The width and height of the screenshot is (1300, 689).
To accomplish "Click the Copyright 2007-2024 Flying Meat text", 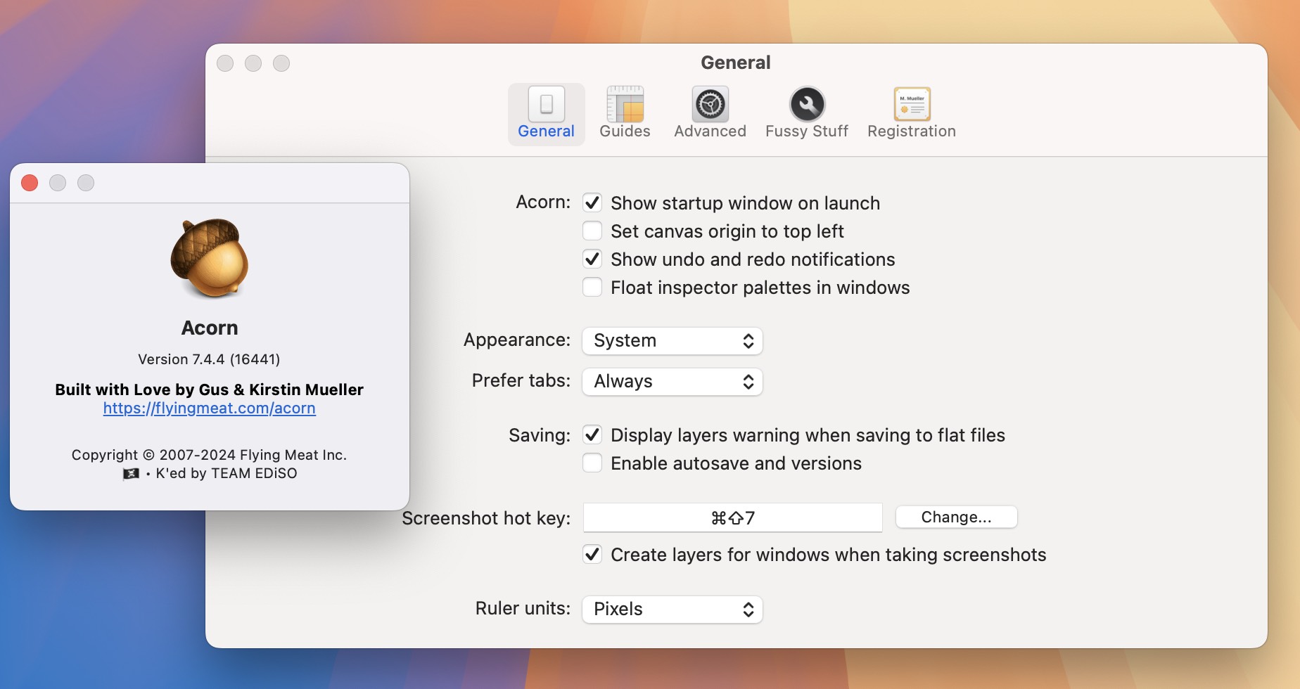I will (209, 455).
